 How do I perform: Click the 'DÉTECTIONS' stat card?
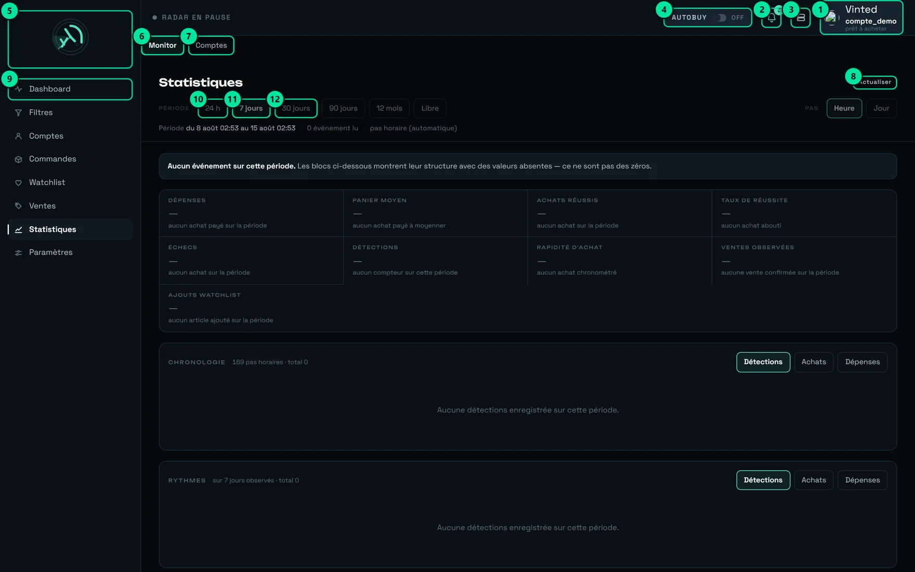click(436, 261)
